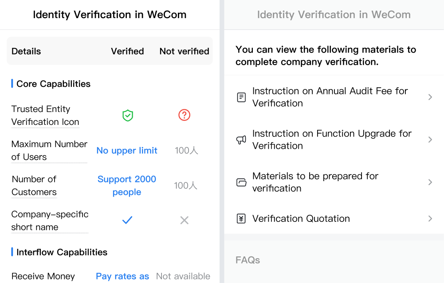The image size is (444, 283).
Task: Click the red question mark icon
Action: [x=185, y=115]
